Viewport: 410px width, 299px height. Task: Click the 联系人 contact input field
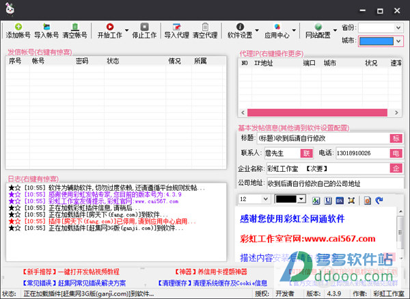pyautogui.click(x=282, y=153)
